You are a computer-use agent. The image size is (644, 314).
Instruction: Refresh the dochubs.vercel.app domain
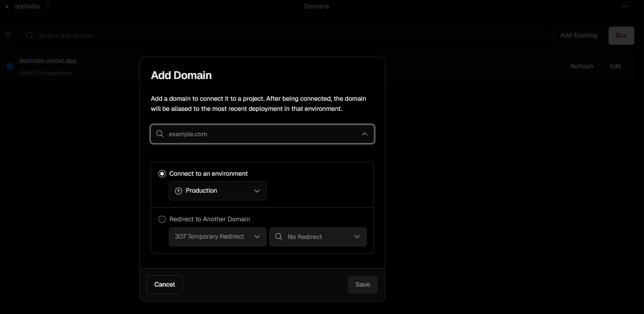pos(582,67)
